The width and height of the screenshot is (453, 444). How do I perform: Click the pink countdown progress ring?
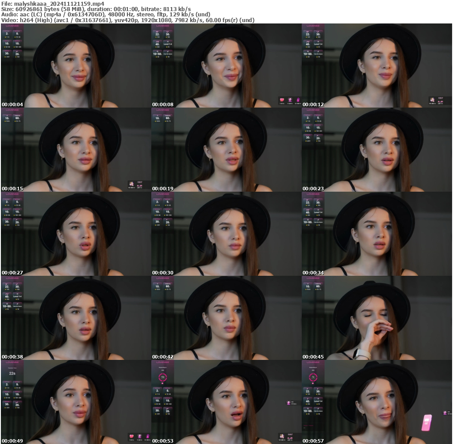(163, 377)
